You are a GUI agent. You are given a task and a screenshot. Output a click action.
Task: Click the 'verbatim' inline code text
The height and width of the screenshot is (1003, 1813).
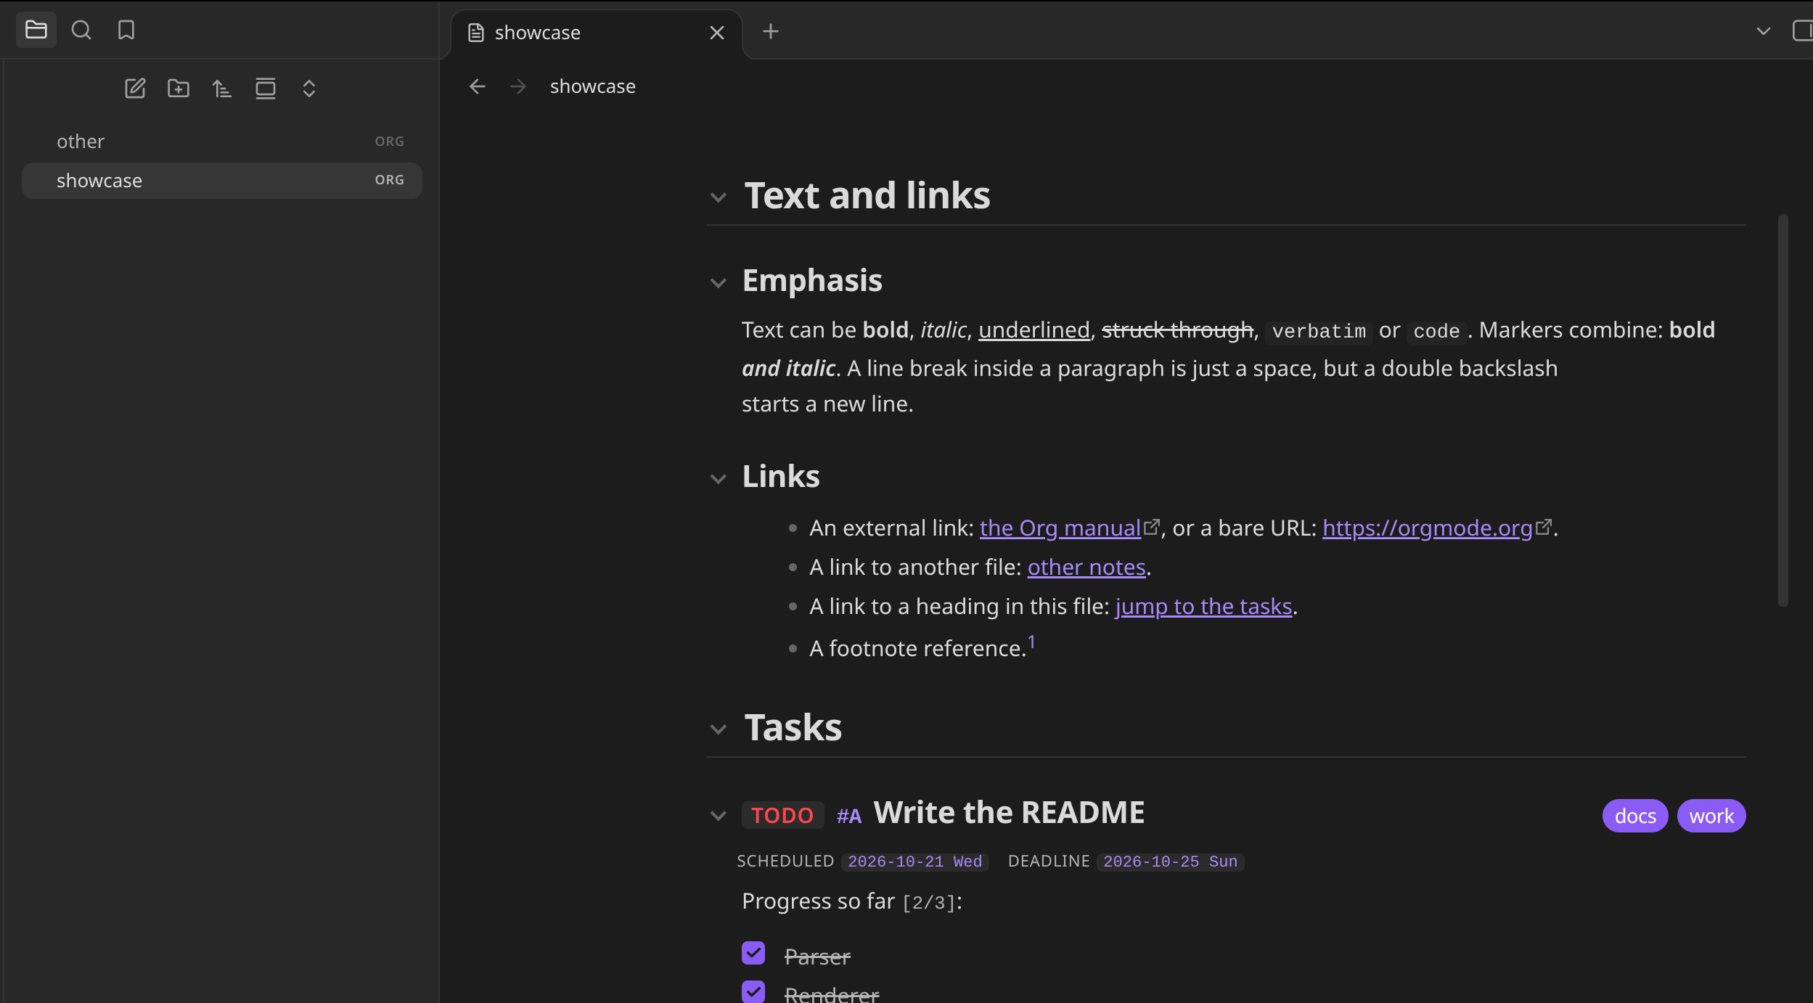point(1319,332)
